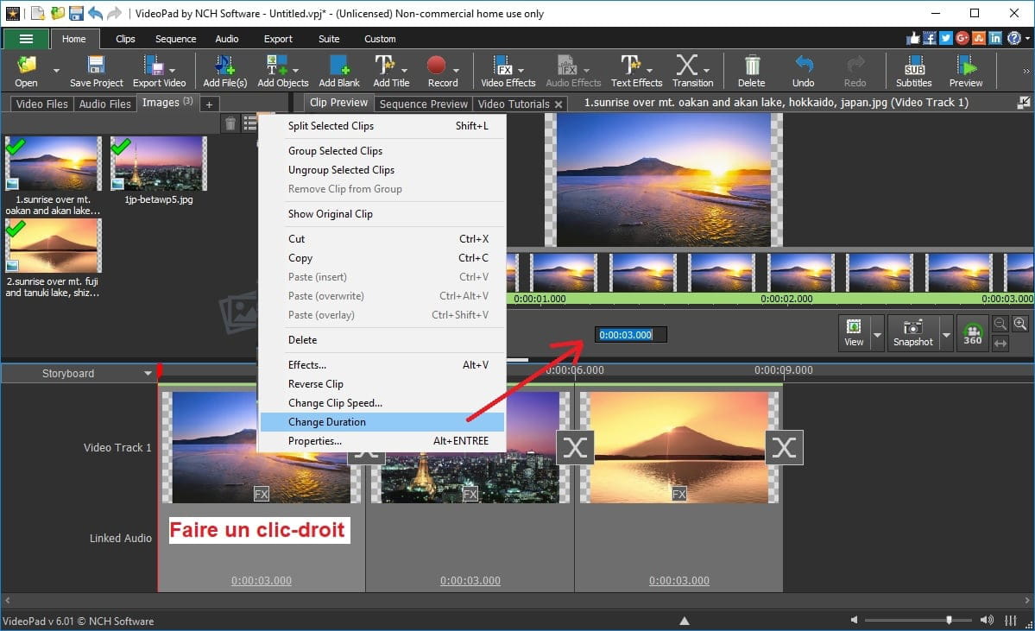Switch to the Video Files bin tab

tap(41, 104)
